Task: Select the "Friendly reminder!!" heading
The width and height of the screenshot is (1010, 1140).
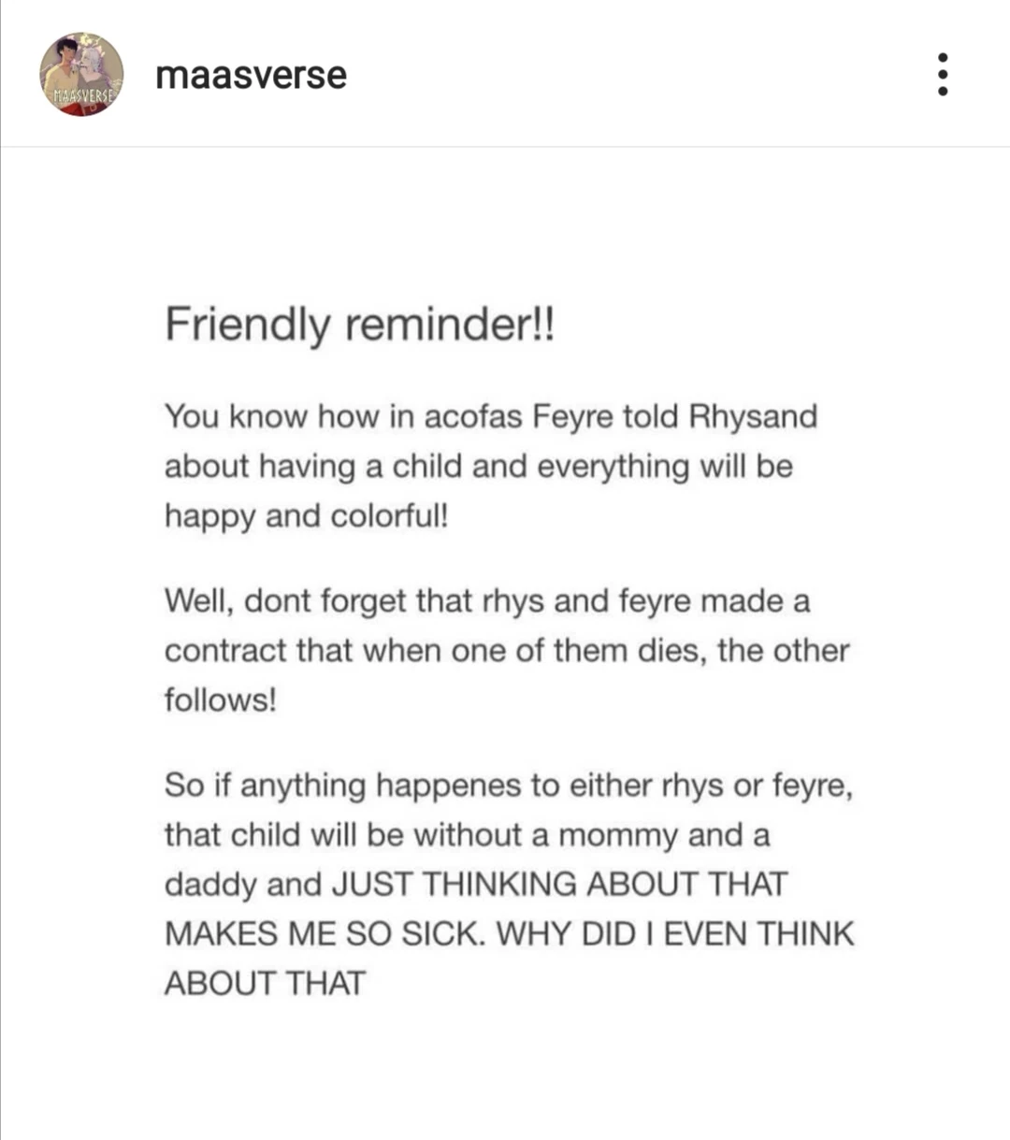Action: click(x=360, y=325)
